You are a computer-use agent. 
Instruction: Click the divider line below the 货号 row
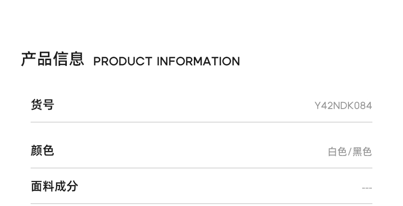click(202, 122)
